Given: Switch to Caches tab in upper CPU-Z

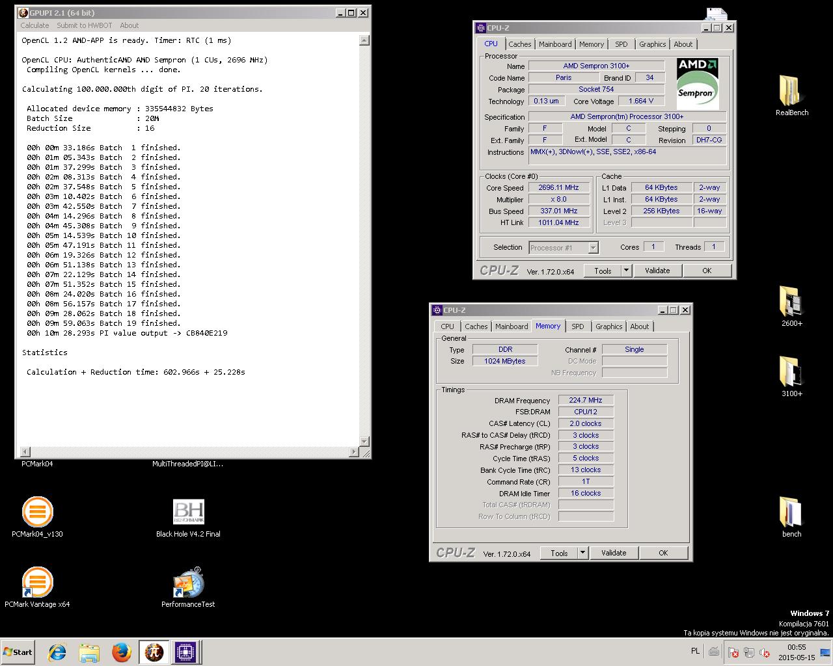Looking at the screenshot, I should pyautogui.click(x=519, y=44).
